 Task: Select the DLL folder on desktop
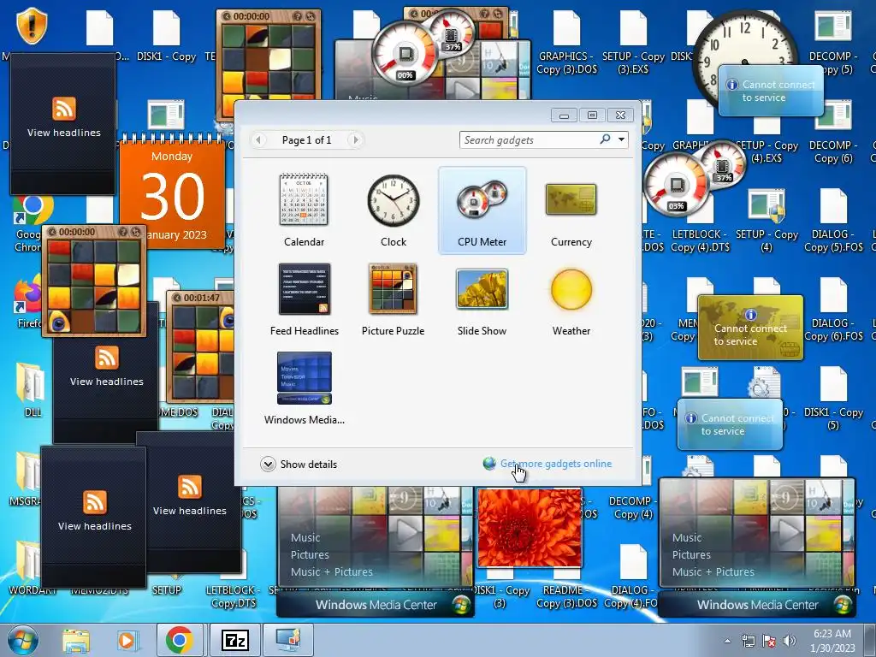point(32,389)
